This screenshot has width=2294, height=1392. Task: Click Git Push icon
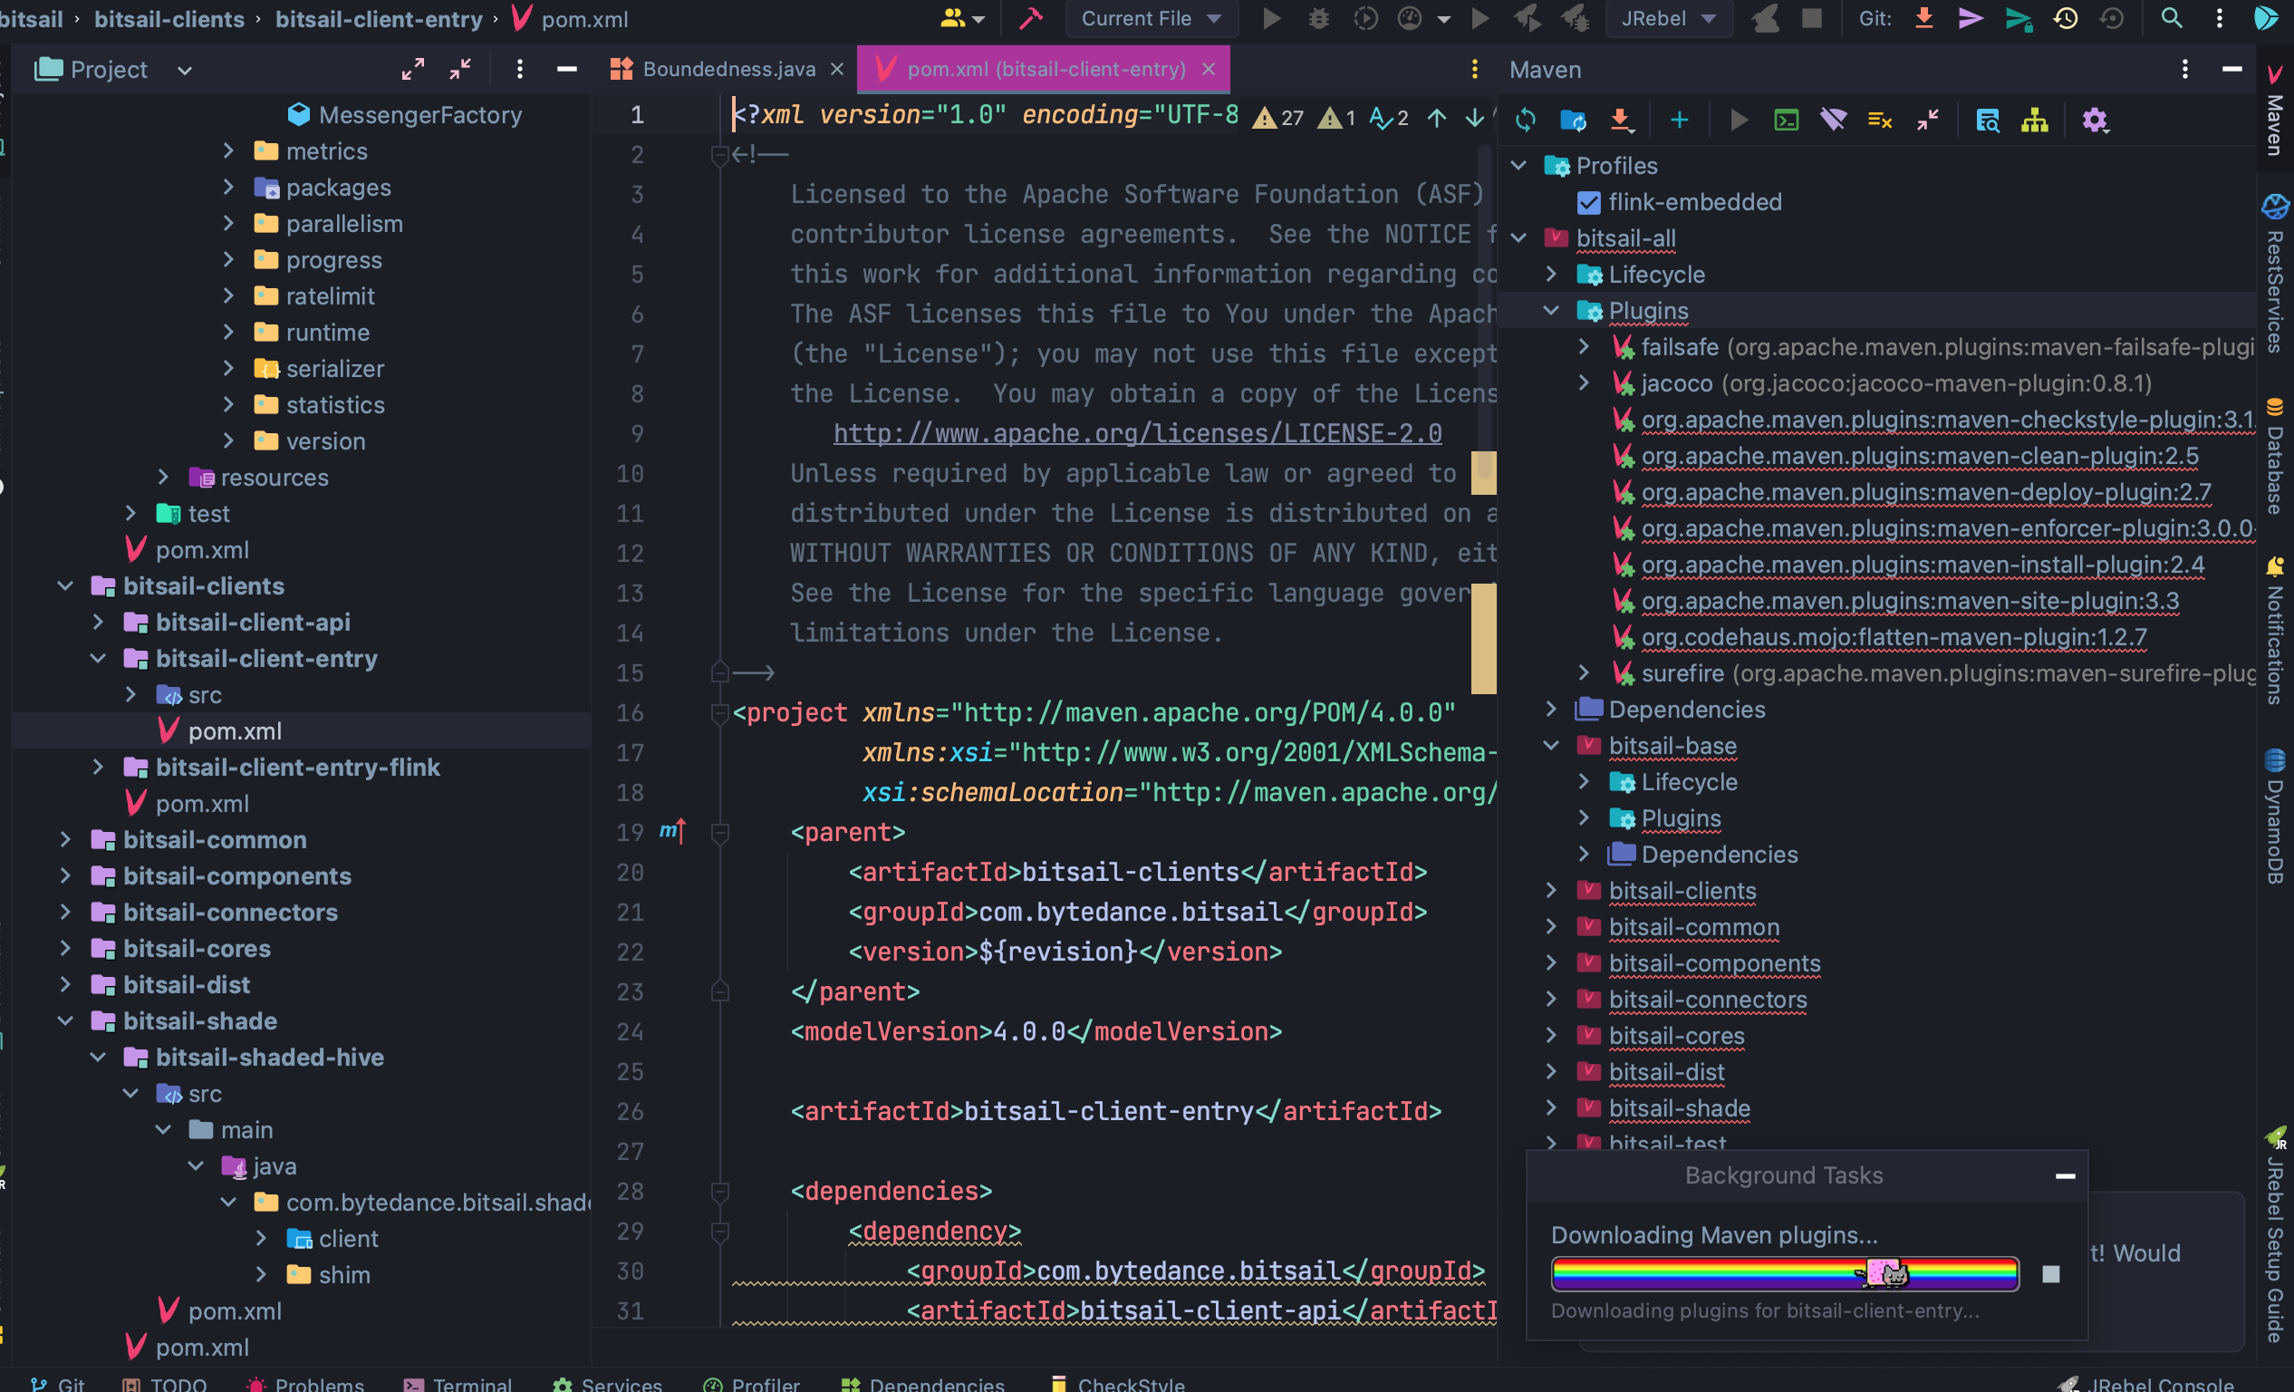2018,19
